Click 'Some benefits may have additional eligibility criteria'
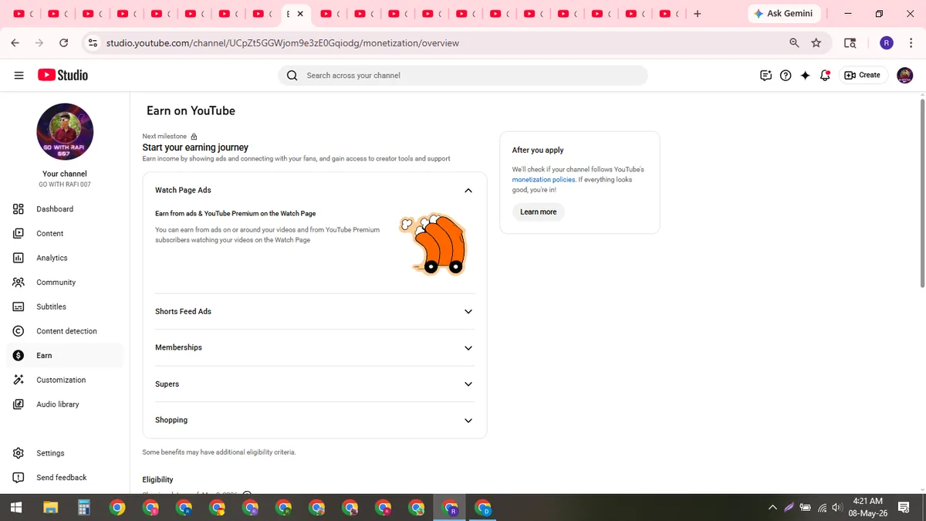926x521 pixels. coord(219,452)
